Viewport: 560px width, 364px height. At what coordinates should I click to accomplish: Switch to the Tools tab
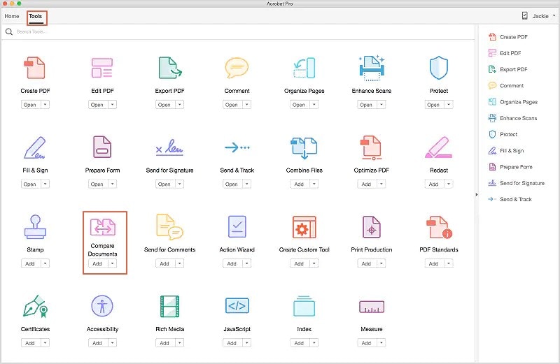(x=36, y=16)
